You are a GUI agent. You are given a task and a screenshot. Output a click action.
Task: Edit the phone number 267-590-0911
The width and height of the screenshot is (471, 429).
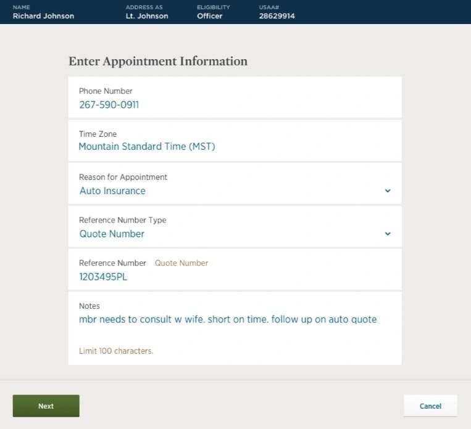click(x=109, y=105)
